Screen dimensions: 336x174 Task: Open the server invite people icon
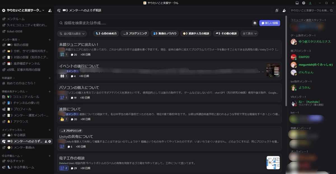point(50,10)
